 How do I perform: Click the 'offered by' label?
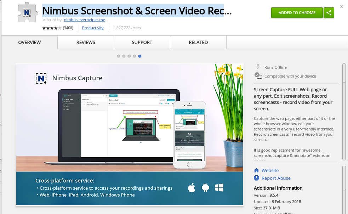point(52,20)
